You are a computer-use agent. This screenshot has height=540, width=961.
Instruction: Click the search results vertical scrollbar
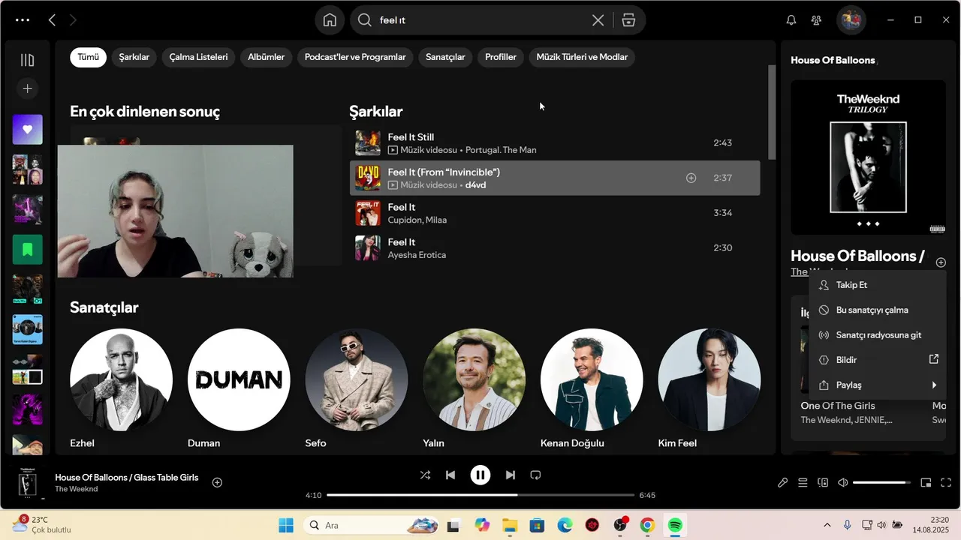772,112
